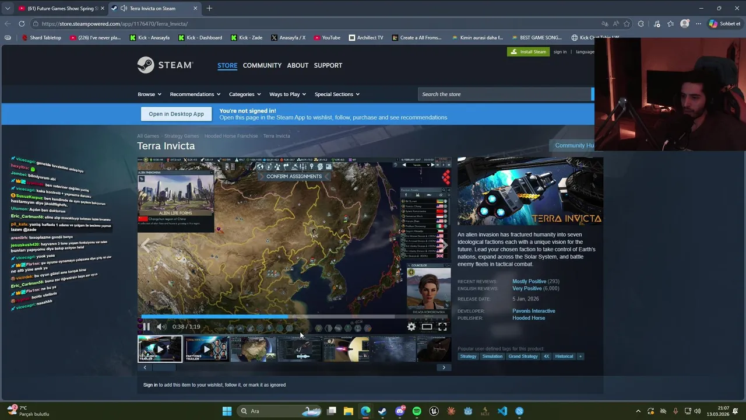Image resolution: width=746 pixels, height=420 pixels.
Task: Open Edge settings and more menu
Action: pos(698,24)
